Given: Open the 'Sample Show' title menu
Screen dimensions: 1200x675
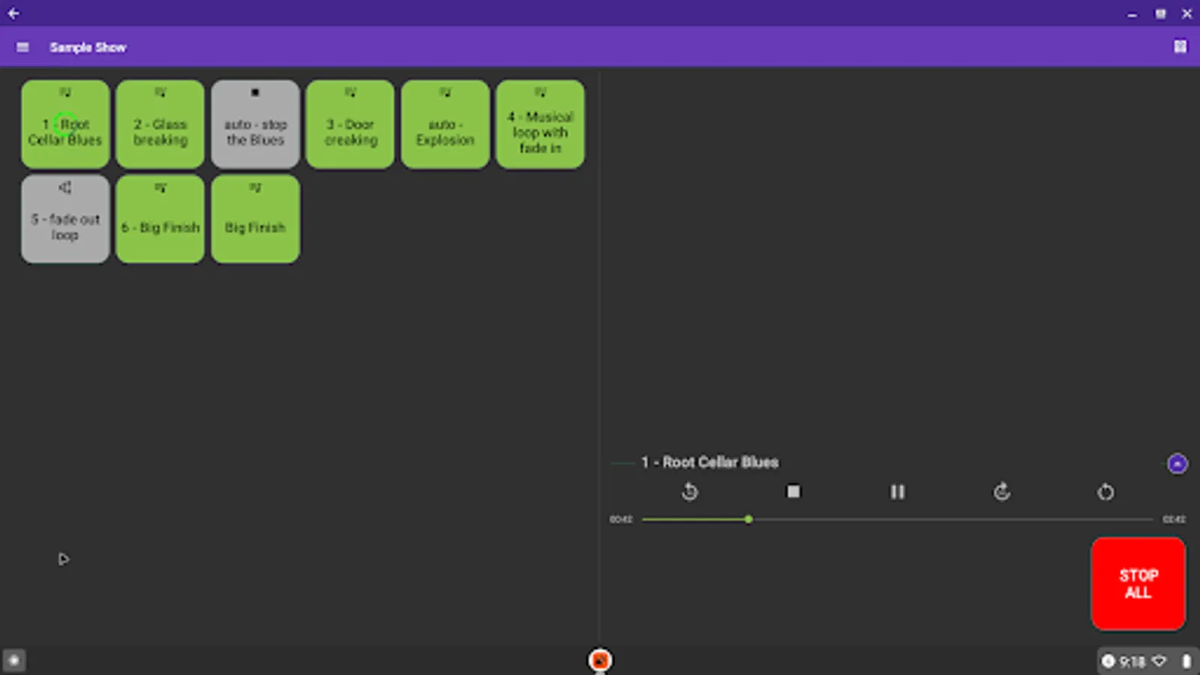Looking at the screenshot, I should click(88, 46).
